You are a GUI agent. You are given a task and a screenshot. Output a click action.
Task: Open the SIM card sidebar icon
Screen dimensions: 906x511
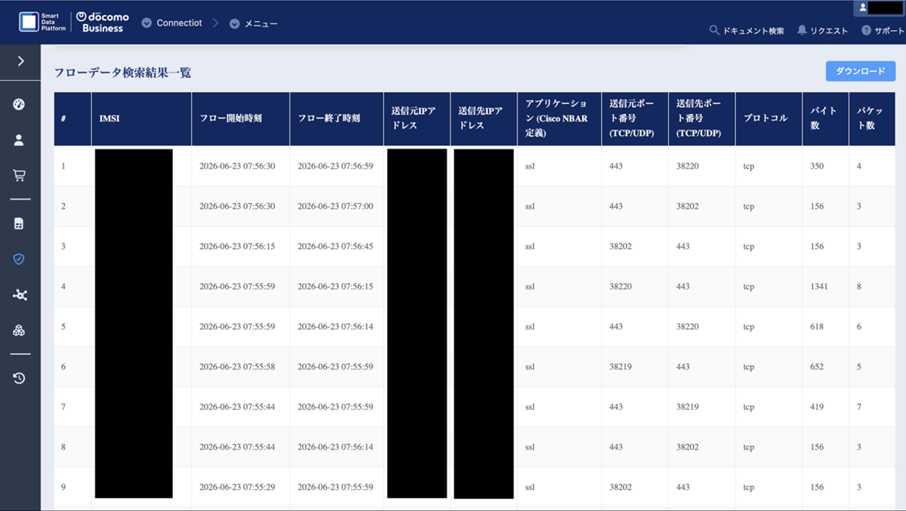click(x=20, y=223)
